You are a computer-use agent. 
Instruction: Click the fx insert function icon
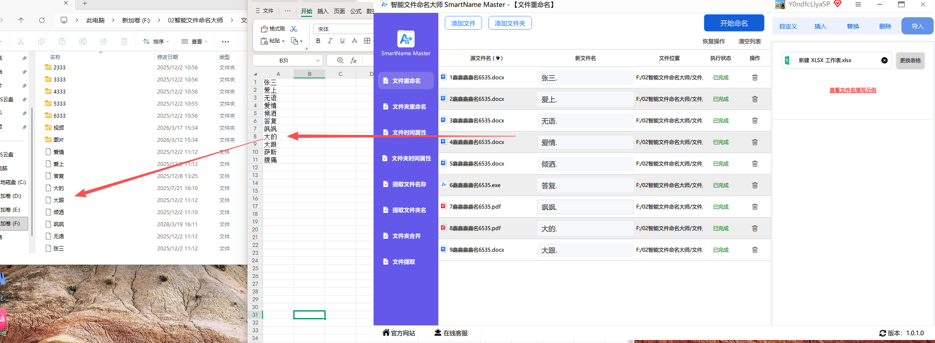pos(353,60)
